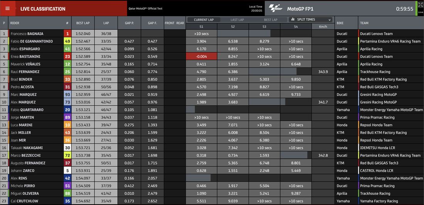Viewport: 424px width, 205px height.
Task: Click the Trackhouse Racing team for Oliveira
Action: tap(375, 193)
